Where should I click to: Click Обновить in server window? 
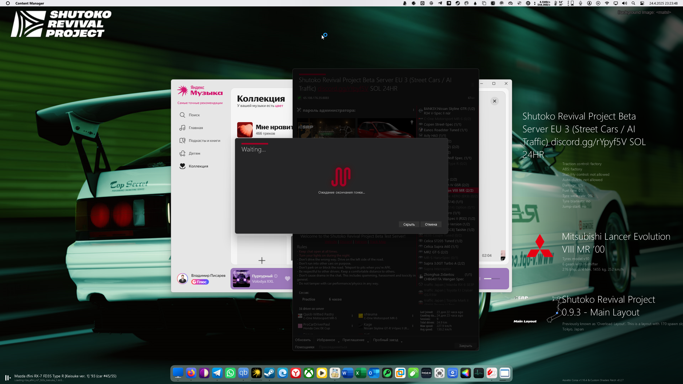pyautogui.click(x=303, y=340)
